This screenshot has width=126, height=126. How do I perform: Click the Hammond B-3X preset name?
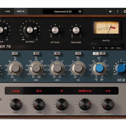63,12
